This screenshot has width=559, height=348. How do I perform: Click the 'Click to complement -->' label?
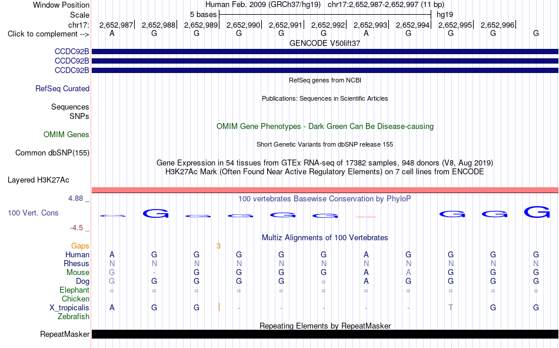click(48, 34)
